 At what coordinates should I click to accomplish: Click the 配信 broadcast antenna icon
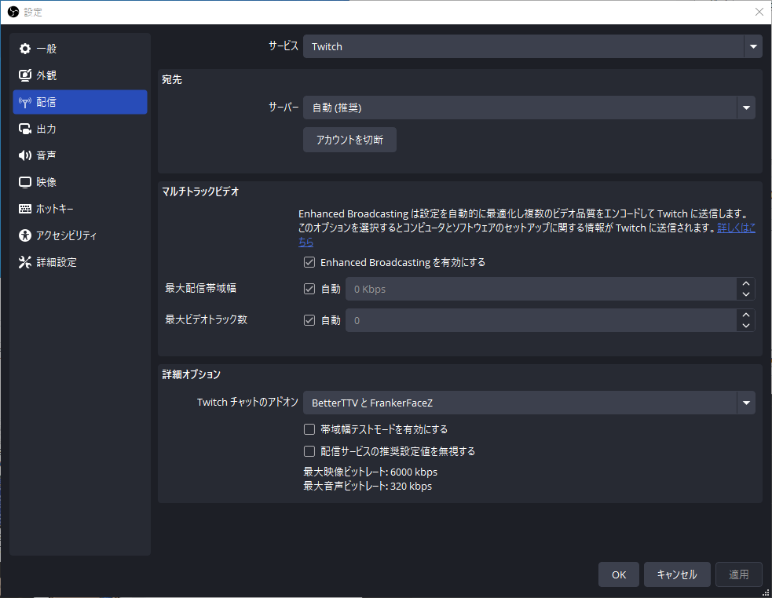[25, 102]
